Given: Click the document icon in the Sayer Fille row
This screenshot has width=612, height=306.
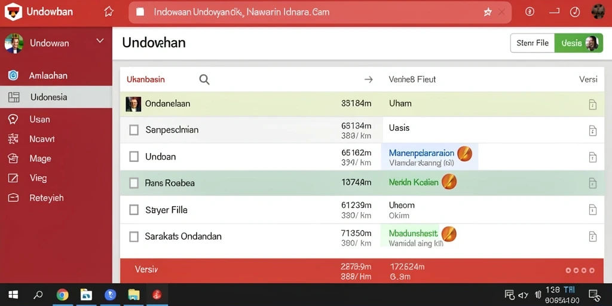Looking at the screenshot, I should tap(592, 210).
